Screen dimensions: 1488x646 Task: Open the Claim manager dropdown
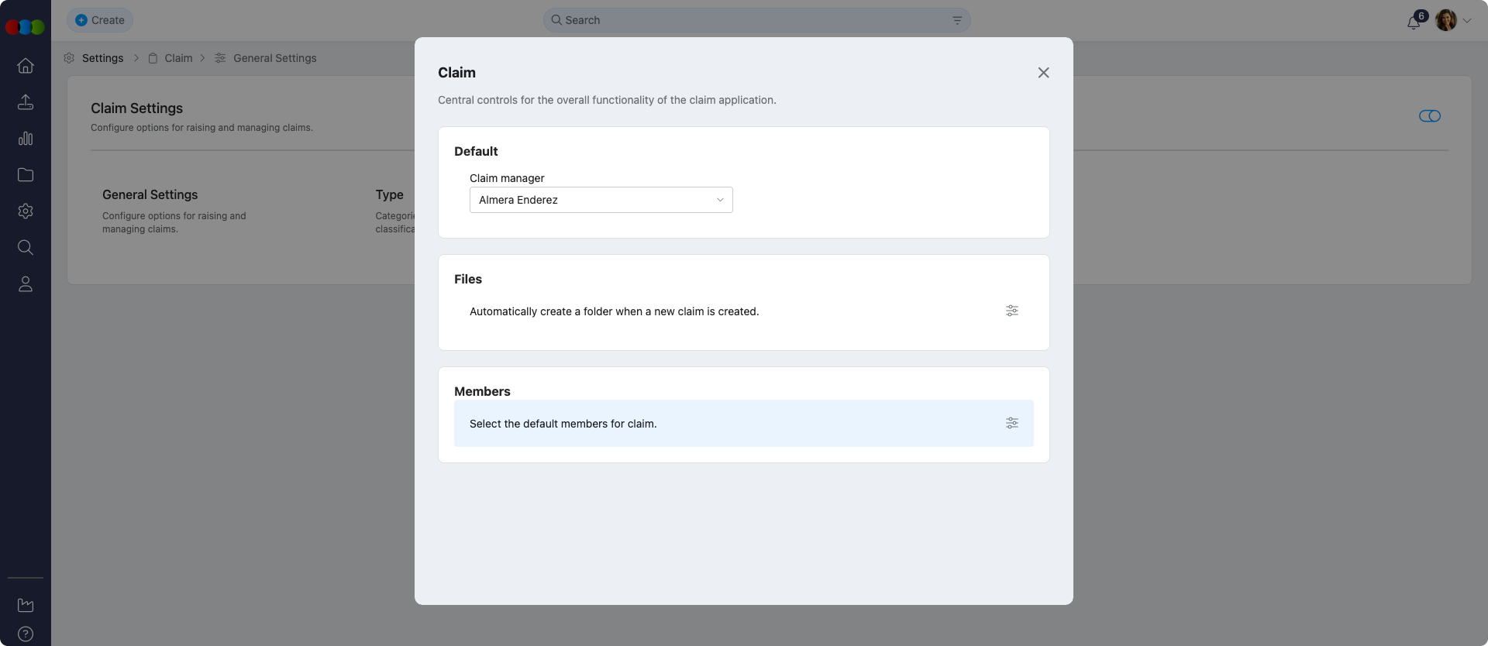[601, 200]
